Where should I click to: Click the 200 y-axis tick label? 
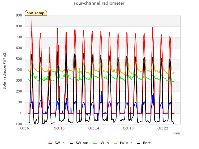(x=19, y=92)
